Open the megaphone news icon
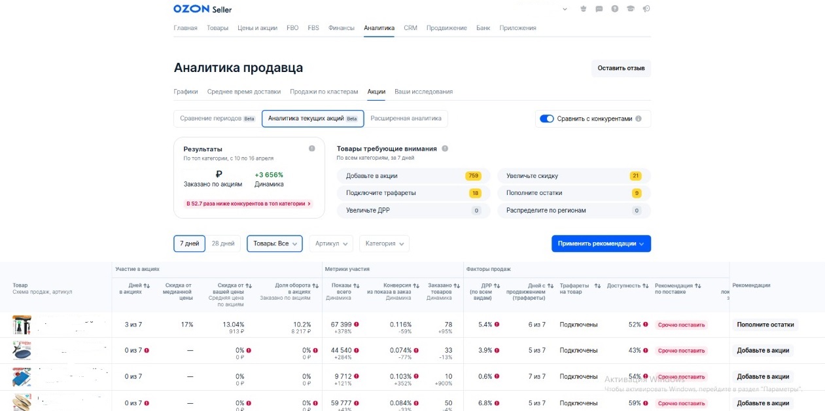Image resolution: width=825 pixels, height=411 pixels. coord(646,9)
